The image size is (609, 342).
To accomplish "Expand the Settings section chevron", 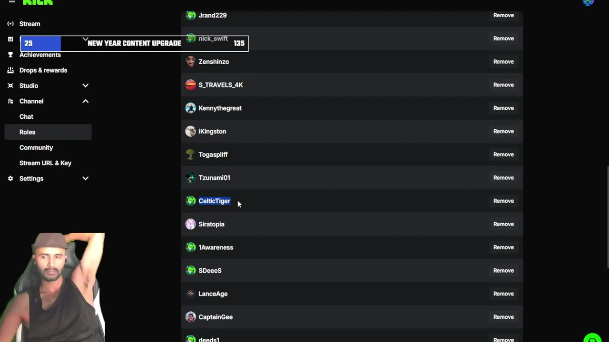I will pyautogui.click(x=85, y=179).
